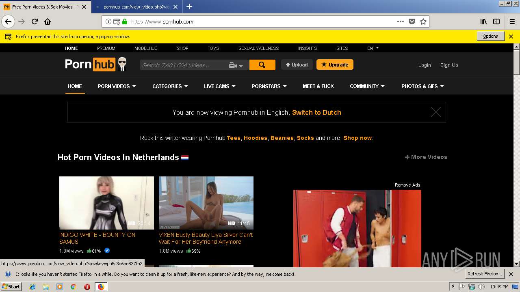Open MODELHUB in the top bar
This screenshot has height=292, width=520.
(x=146, y=48)
